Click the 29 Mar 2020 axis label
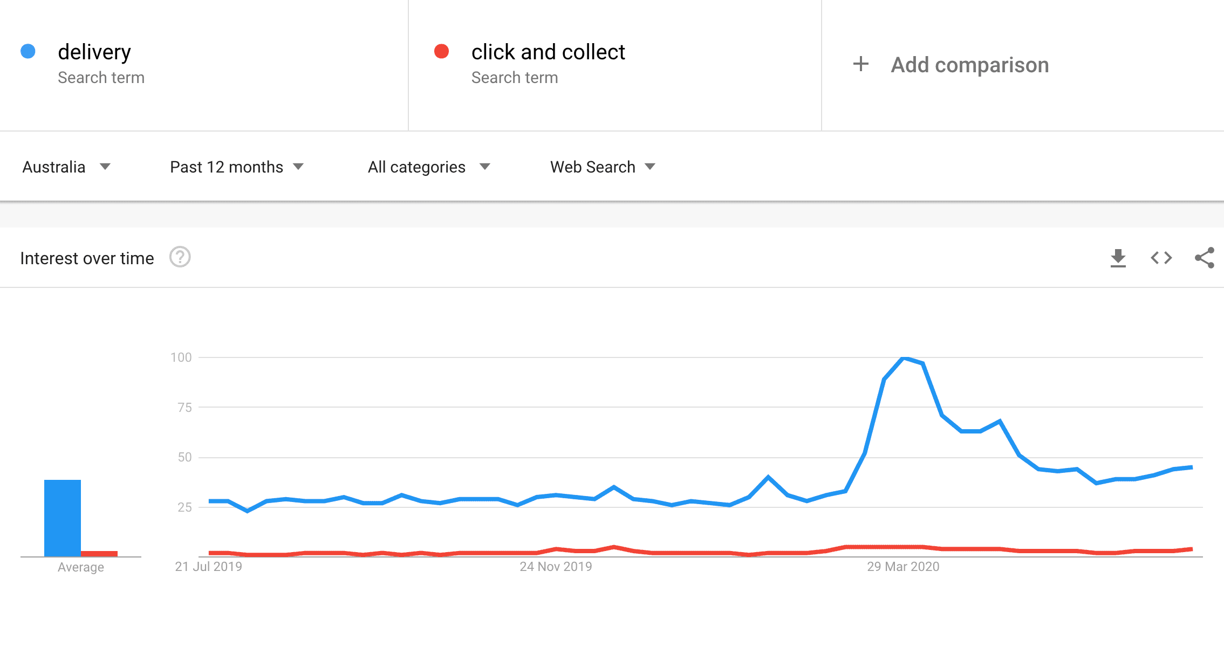The height and width of the screenshot is (647, 1224). 903,567
